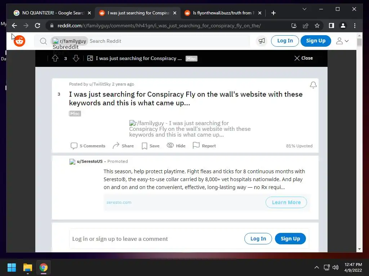Toggle the browser side panel
369x276 pixels.
pyautogui.click(x=332, y=26)
